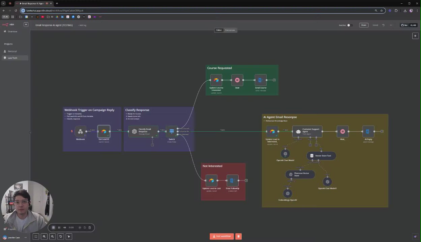The width and height of the screenshot is (421, 242).
Task: Open the Embeddings OpenAI node
Action: point(288,193)
